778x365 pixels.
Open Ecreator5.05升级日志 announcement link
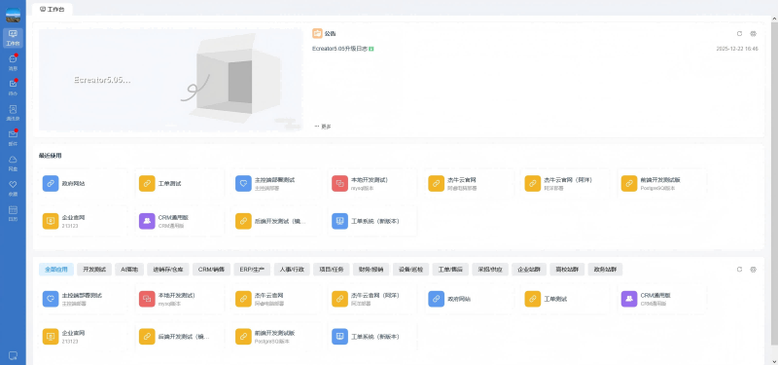[339, 49]
